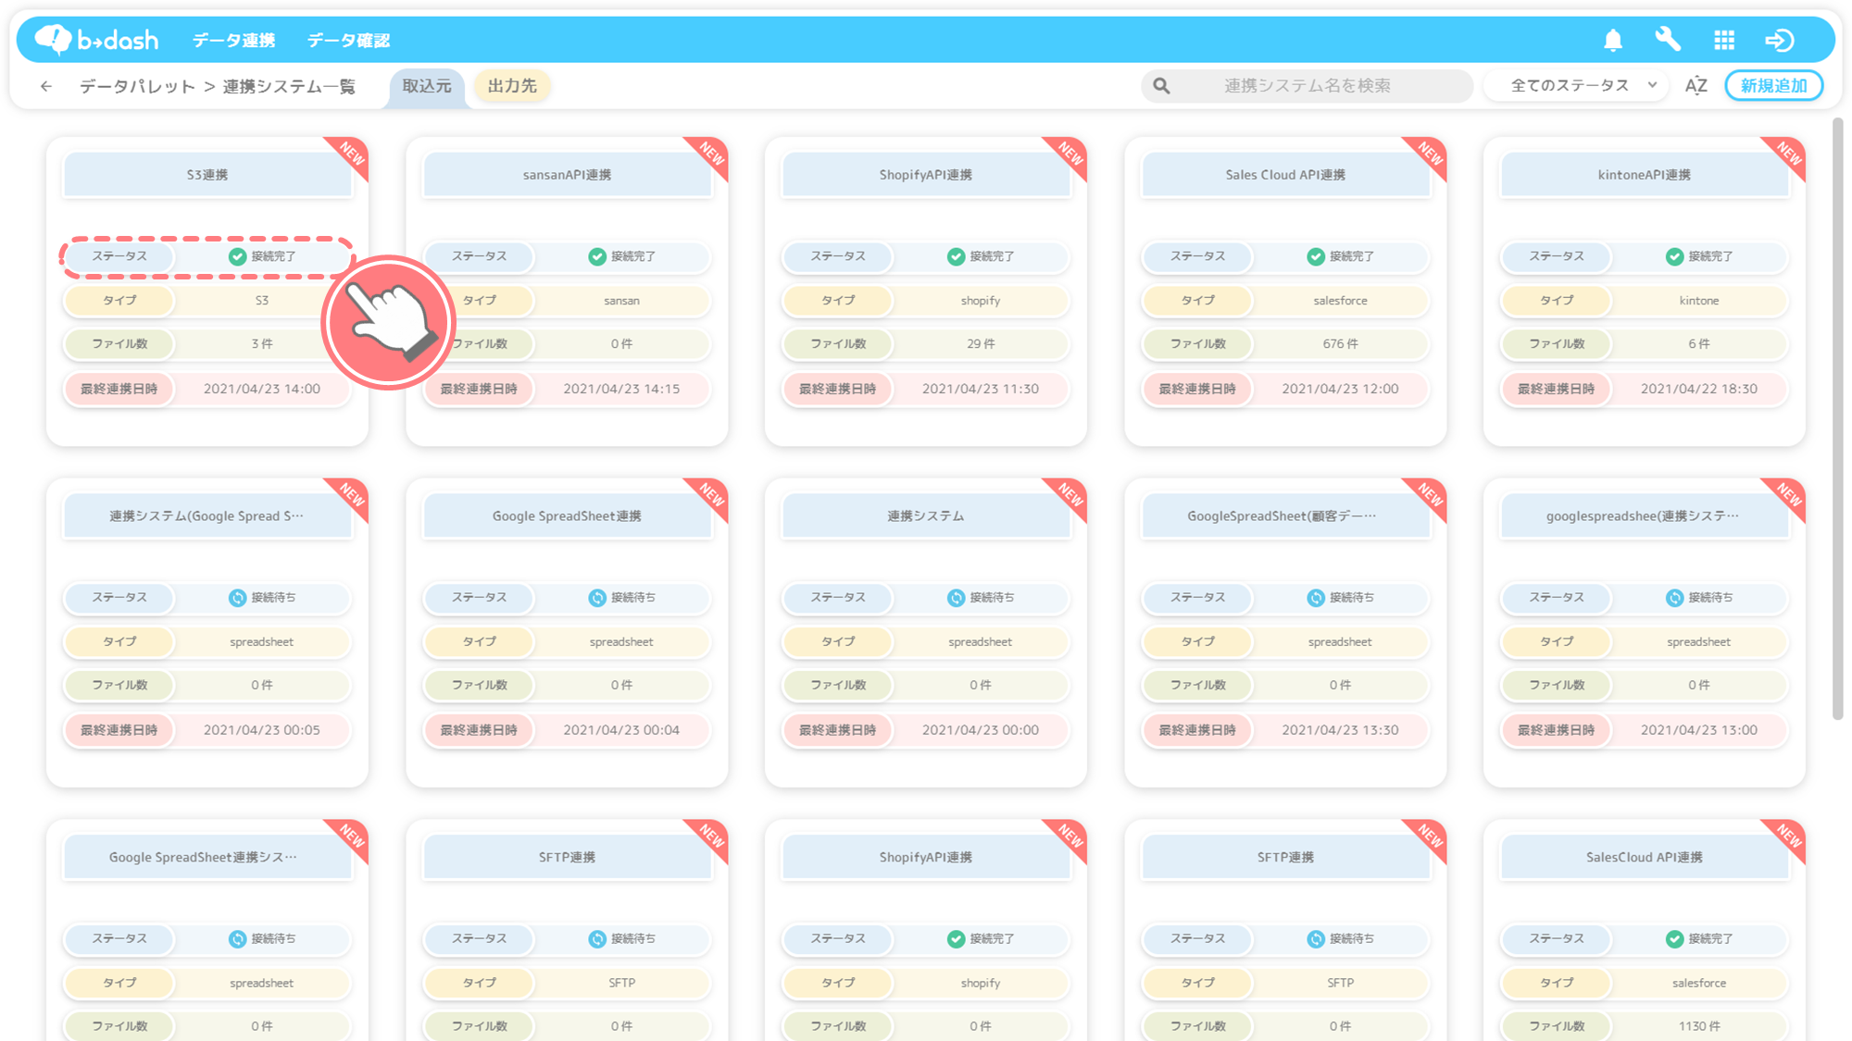This screenshot has width=1852, height=1041.
Task: Click date 2021/04/23 11:30
Action: [981, 390]
